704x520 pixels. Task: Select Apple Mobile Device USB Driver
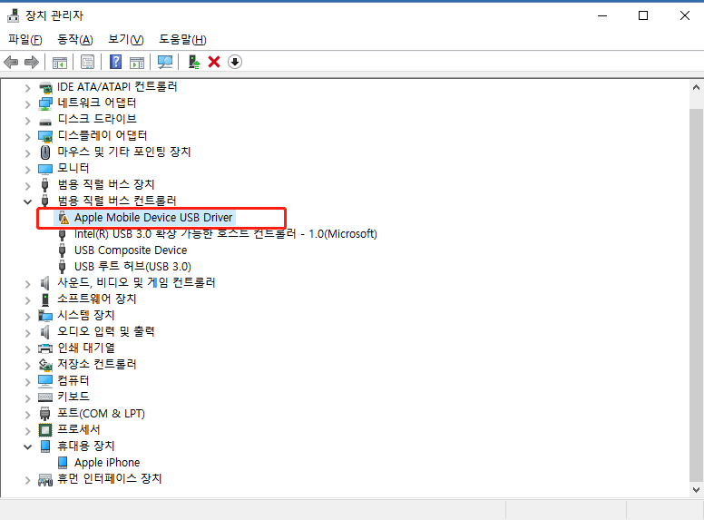click(x=153, y=218)
